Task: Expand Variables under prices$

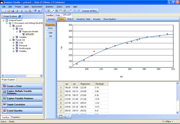Action: pos(13,37)
